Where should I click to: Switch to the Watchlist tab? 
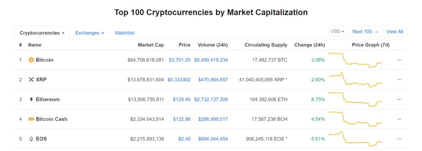click(x=125, y=33)
